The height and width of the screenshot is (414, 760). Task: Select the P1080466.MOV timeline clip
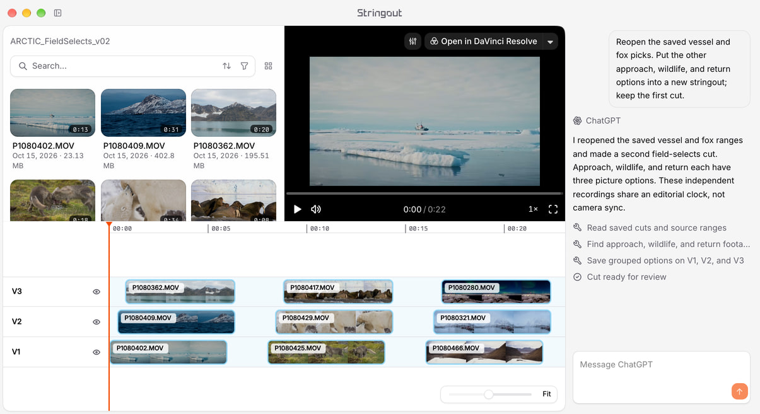484,352
